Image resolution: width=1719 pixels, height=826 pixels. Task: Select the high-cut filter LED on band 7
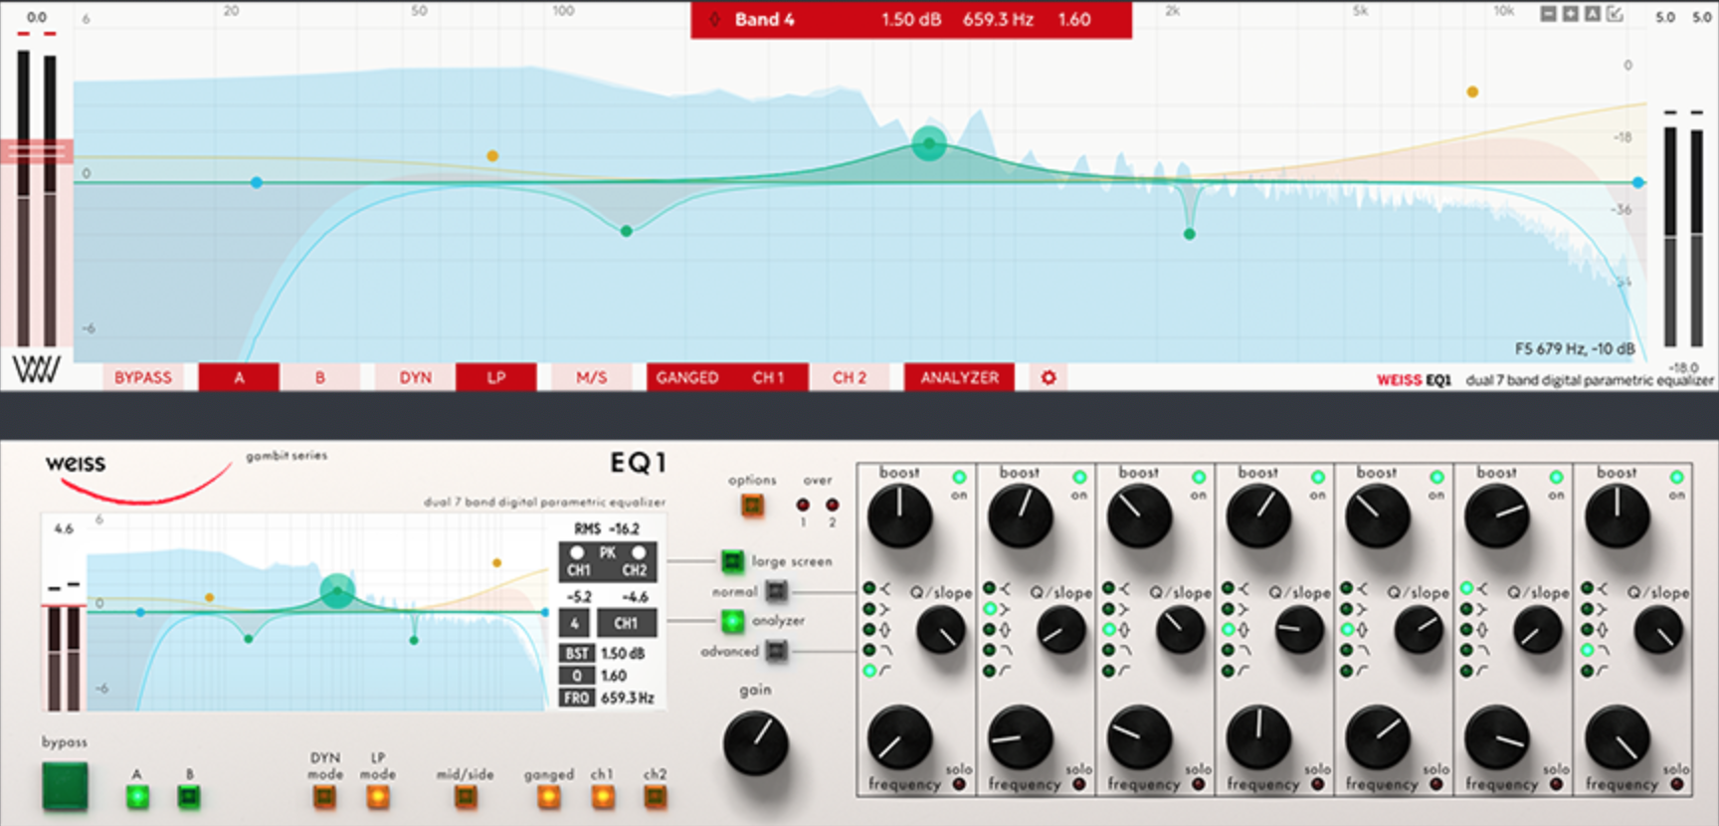coord(1587,650)
